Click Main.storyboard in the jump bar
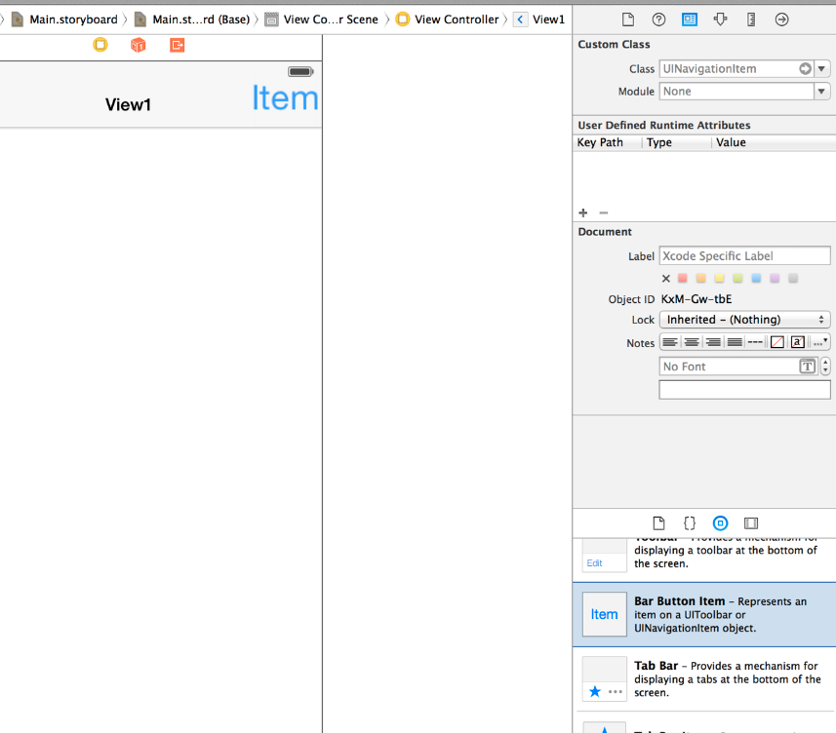The width and height of the screenshot is (836, 733). 64,19
